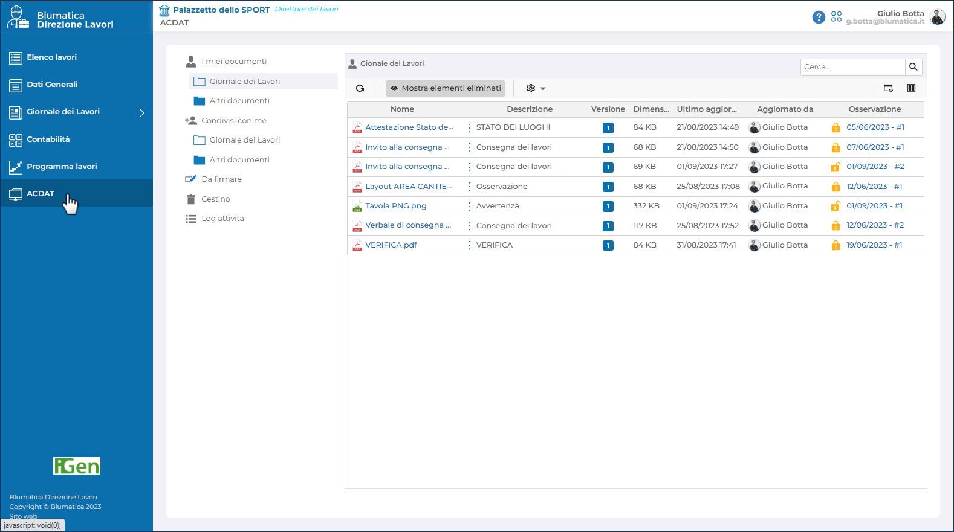This screenshot has width=954, height=532.
Task: Open Contabilità in the left sidebar
Action: 48,139
